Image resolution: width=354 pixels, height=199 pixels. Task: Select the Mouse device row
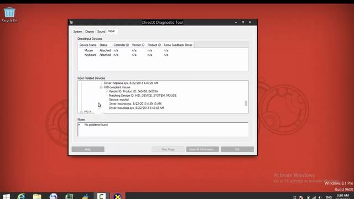[x=88, y=50]
